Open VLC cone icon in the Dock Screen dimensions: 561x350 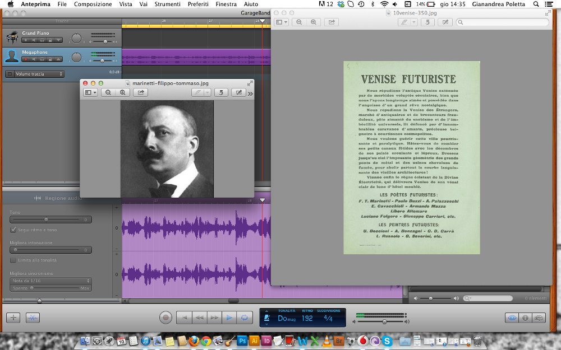click(327, 340)
